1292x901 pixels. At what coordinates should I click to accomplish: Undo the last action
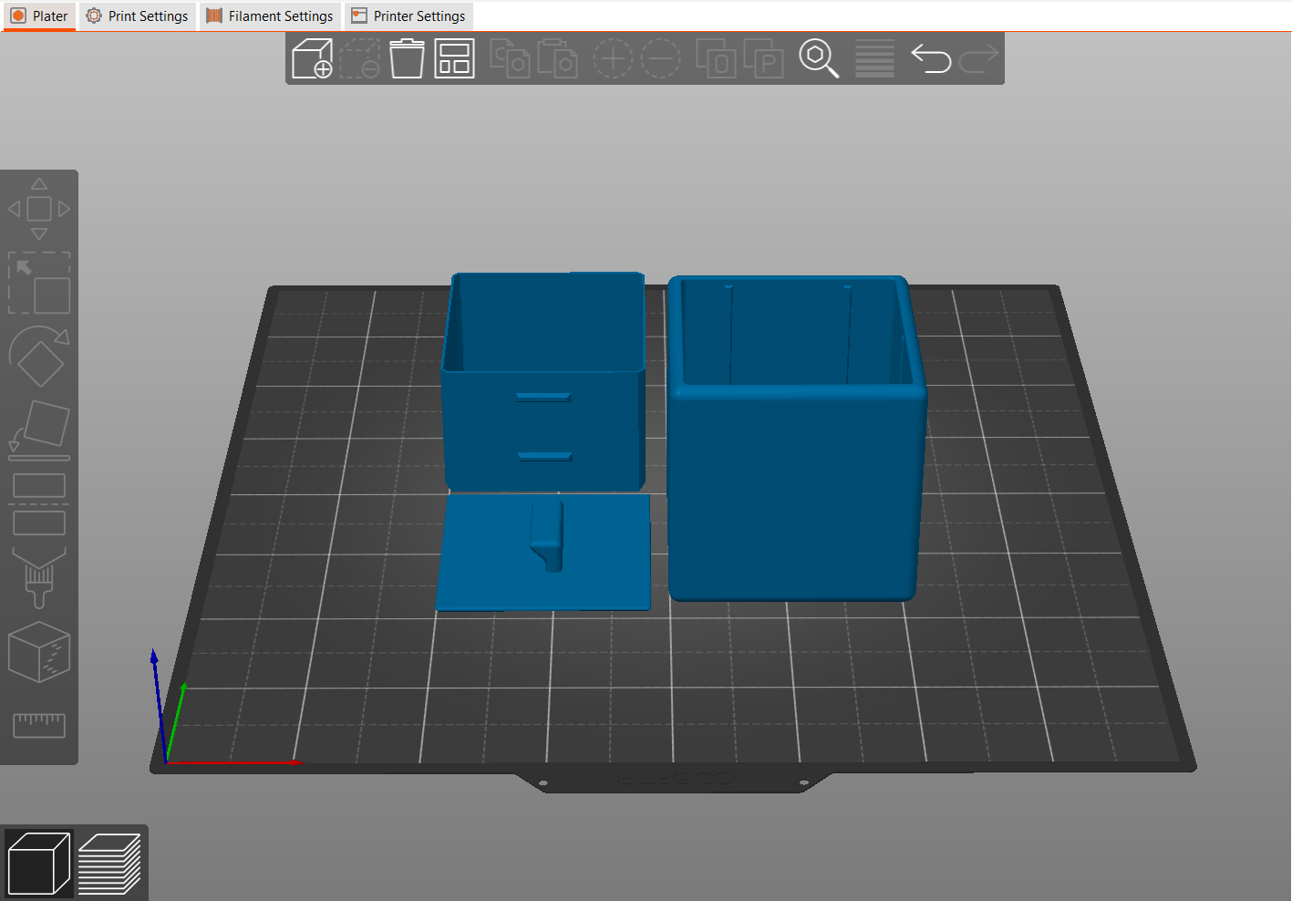tap(931, 58)
